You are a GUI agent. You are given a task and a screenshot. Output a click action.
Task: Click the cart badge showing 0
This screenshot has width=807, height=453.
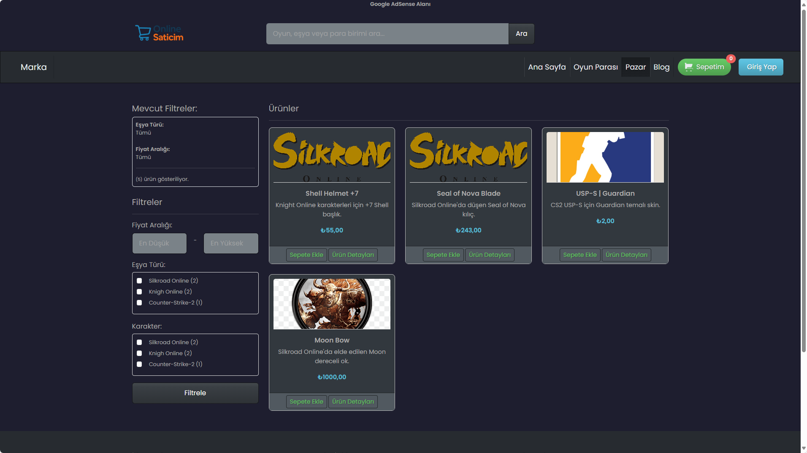(731, 59)
